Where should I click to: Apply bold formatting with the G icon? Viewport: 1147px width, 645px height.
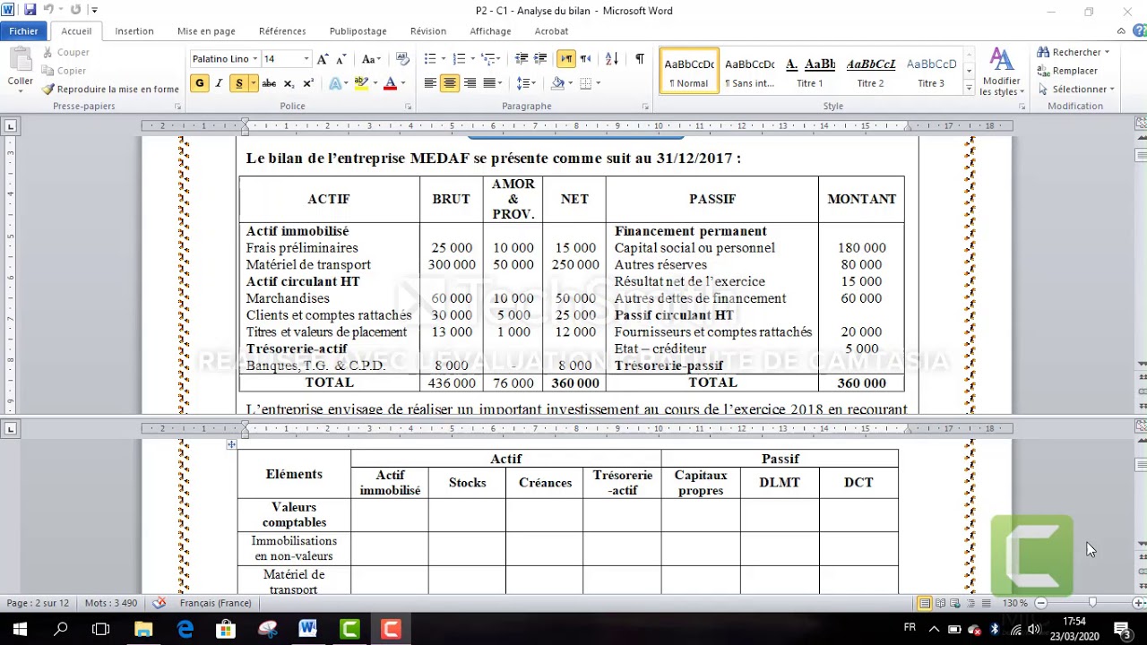pyautogui.click(x=199, y=82)
